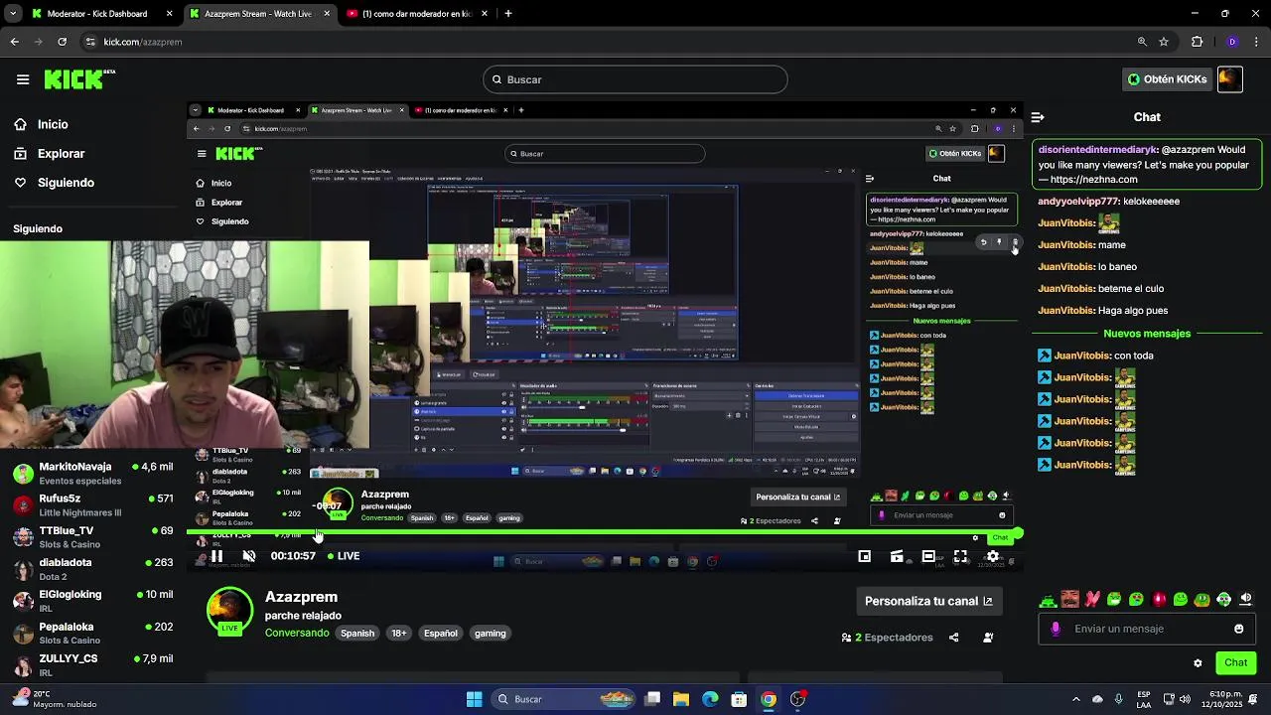Pause the live stream

(x=216, y=556)
